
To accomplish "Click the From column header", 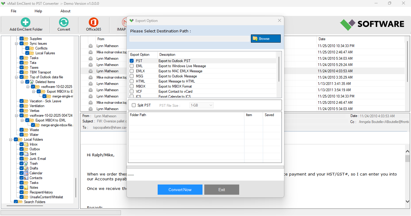I will coord(101,39).
